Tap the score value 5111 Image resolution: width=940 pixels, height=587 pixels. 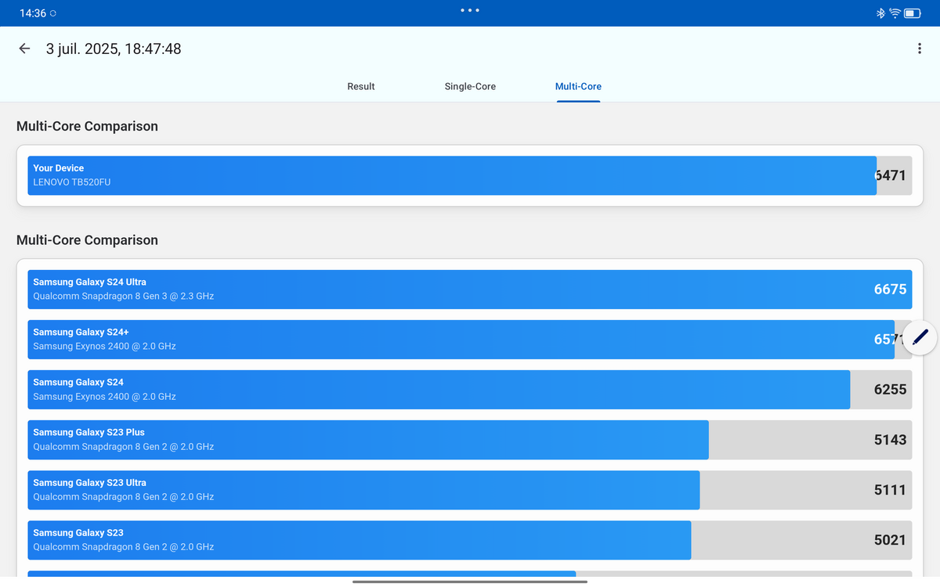coord(890,490)
